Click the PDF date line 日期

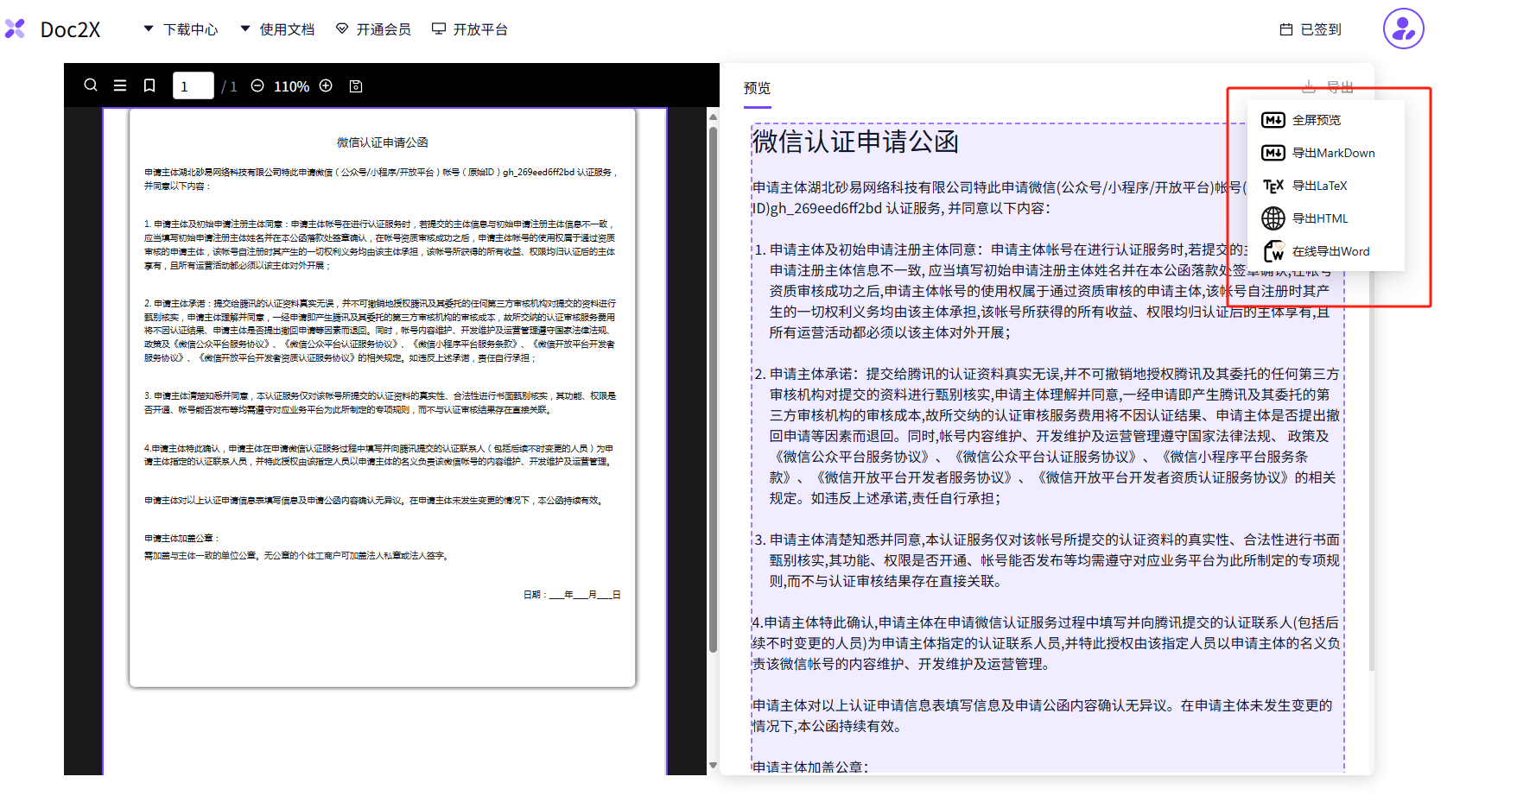pyautogui.click(x=572, y=595)
